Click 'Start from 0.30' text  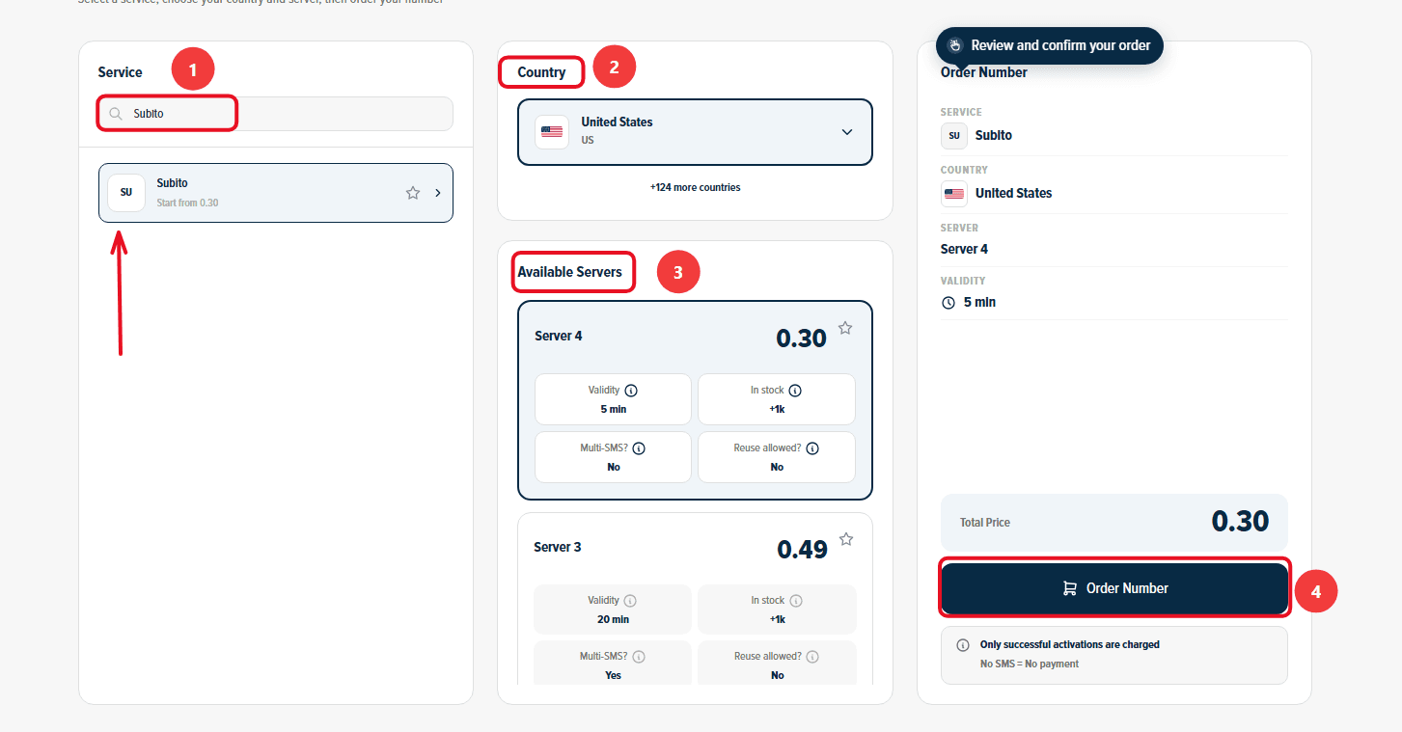pos(187,203)
